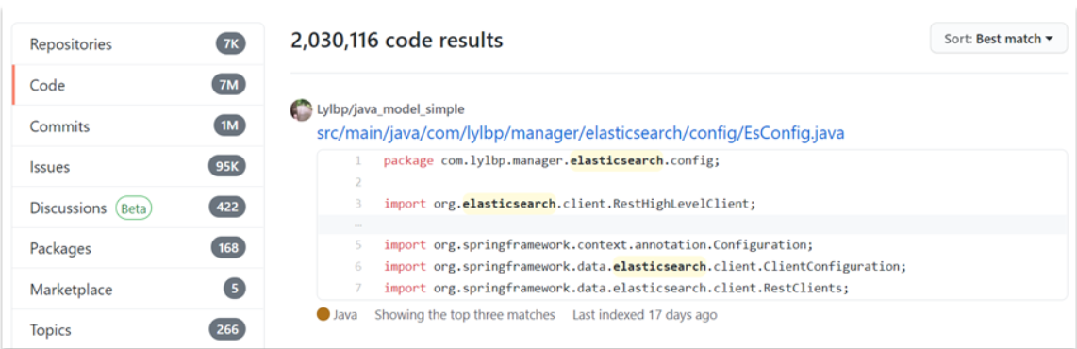The height and width of the screenshot is (349, 1077).
Task: Open Marketplace results
Action: [x=138, y=290]
